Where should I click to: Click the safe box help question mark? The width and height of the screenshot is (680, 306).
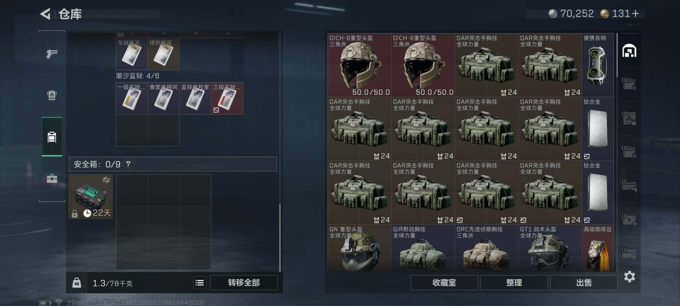point(128,165)
